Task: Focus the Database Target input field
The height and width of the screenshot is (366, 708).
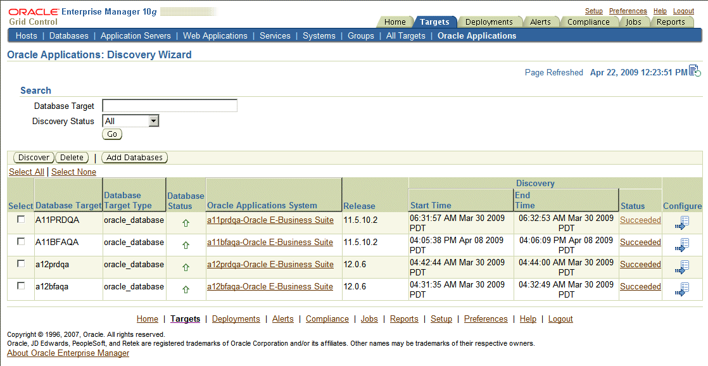Action: pos(170,106)
